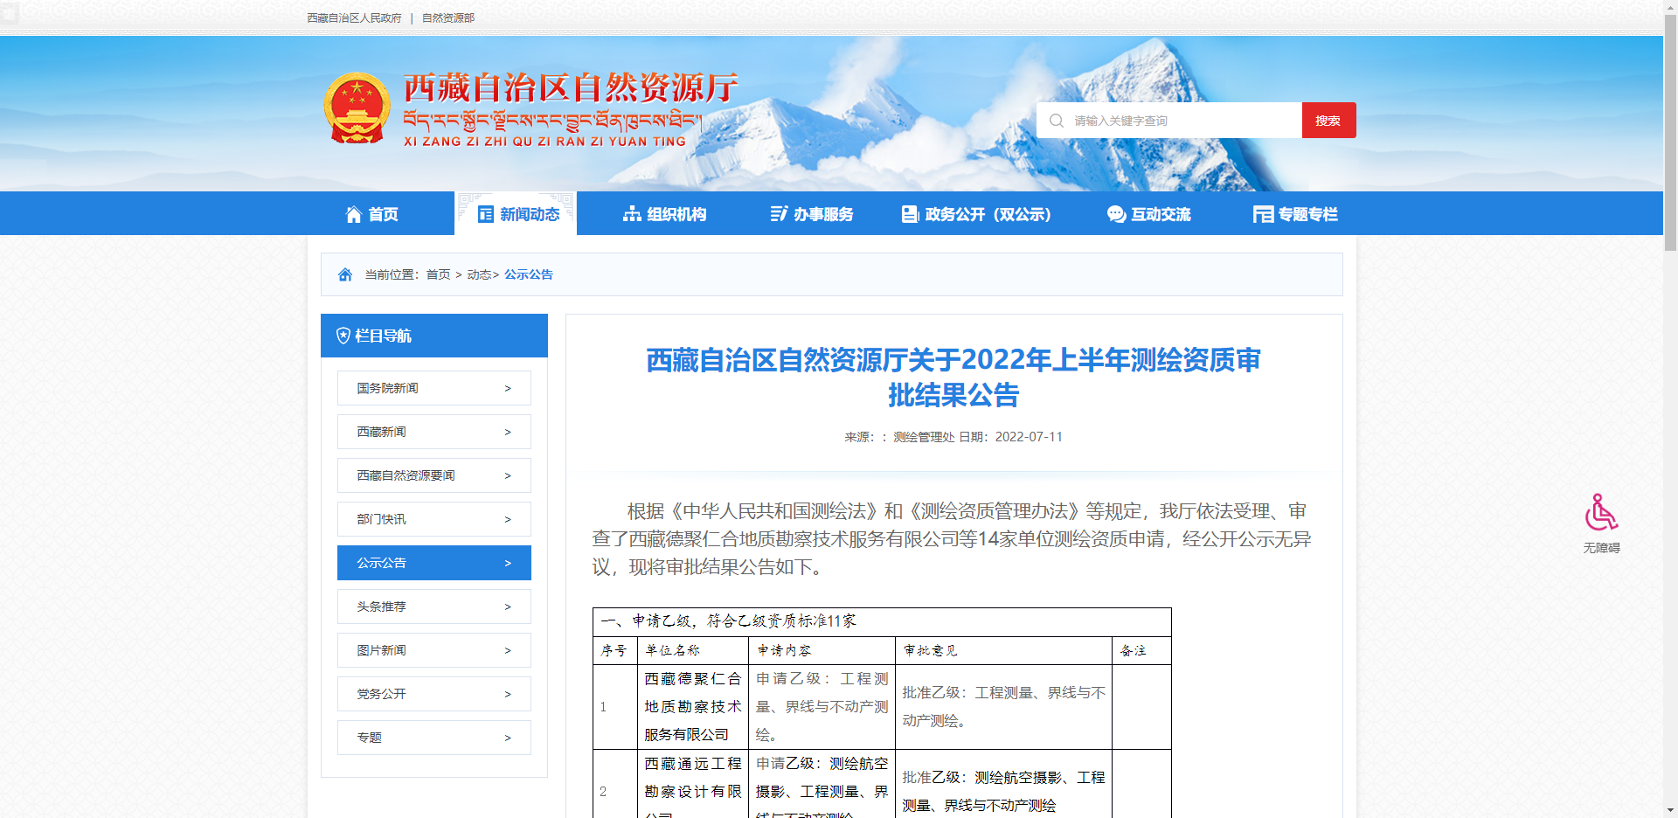
Task: Open 政务公开（双公示） navigation item
Action: click(x=976, y=214)
